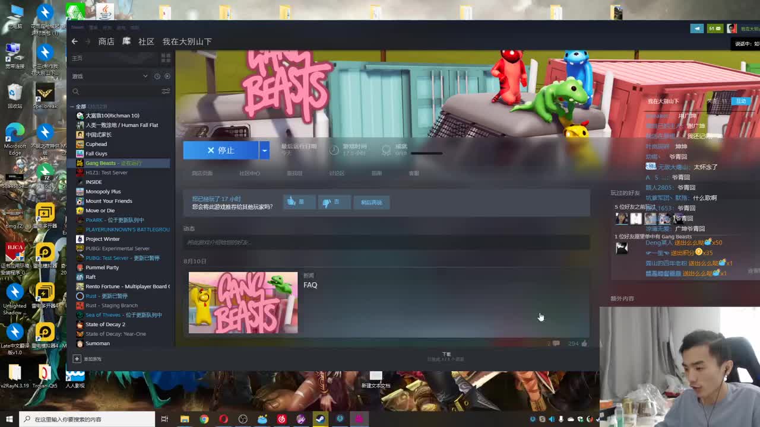
Task: Go back with the Steam back arrow
Action: [74, 42]
